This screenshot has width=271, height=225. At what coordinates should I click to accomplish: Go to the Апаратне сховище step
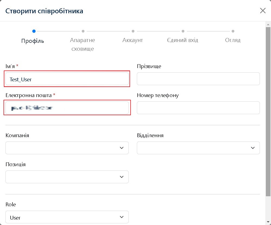click(83, 31)
